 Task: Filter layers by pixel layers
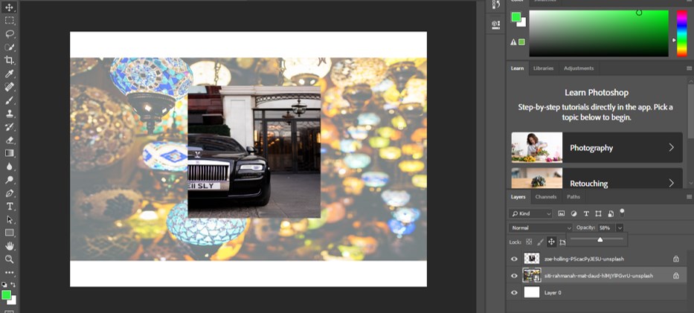coord(561,213)
